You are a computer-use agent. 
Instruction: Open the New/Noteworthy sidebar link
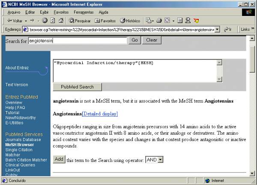click(21, 117)
